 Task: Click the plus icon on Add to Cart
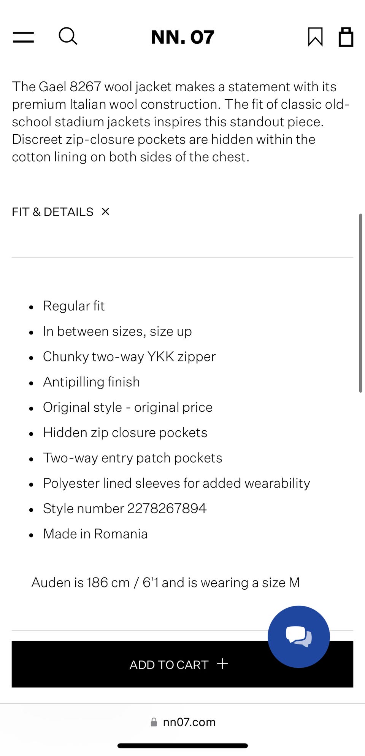[x=222, y=664]
